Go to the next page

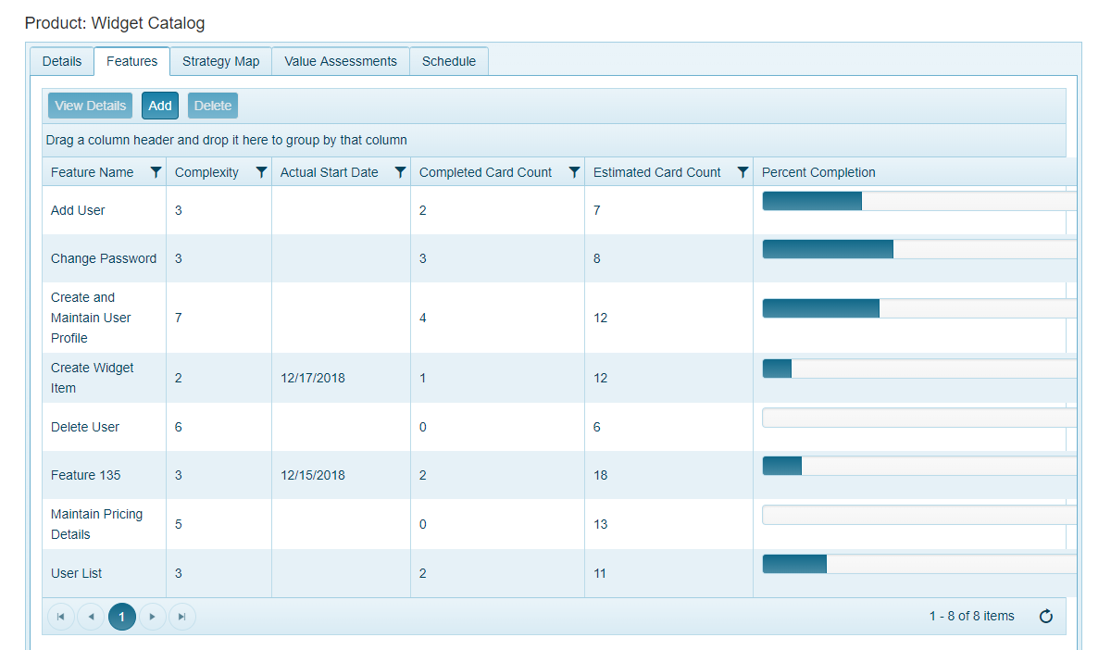pos(152,617)
